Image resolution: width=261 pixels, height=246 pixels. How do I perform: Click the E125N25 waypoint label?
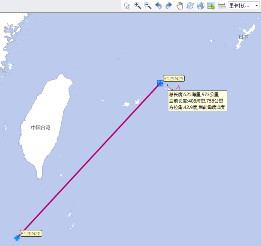click(174, 78)
